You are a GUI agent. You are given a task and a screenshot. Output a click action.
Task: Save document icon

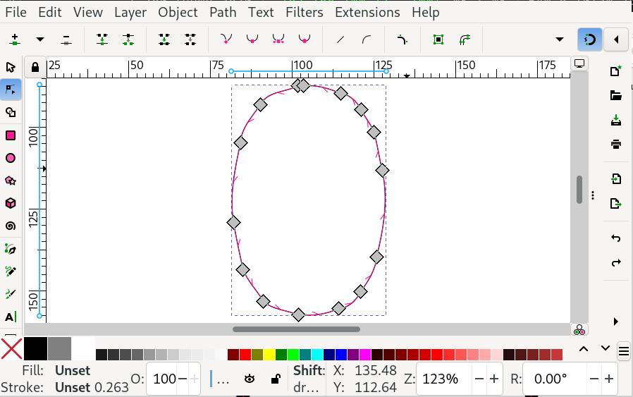(615, 120)
